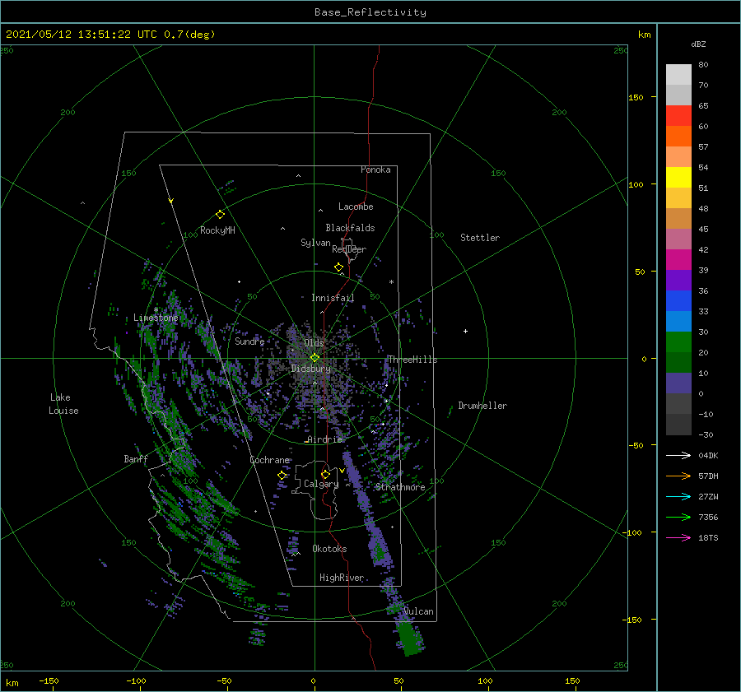The image size is (741, 692).
Task: Click the Sundre city label
Action: point(249,341)
